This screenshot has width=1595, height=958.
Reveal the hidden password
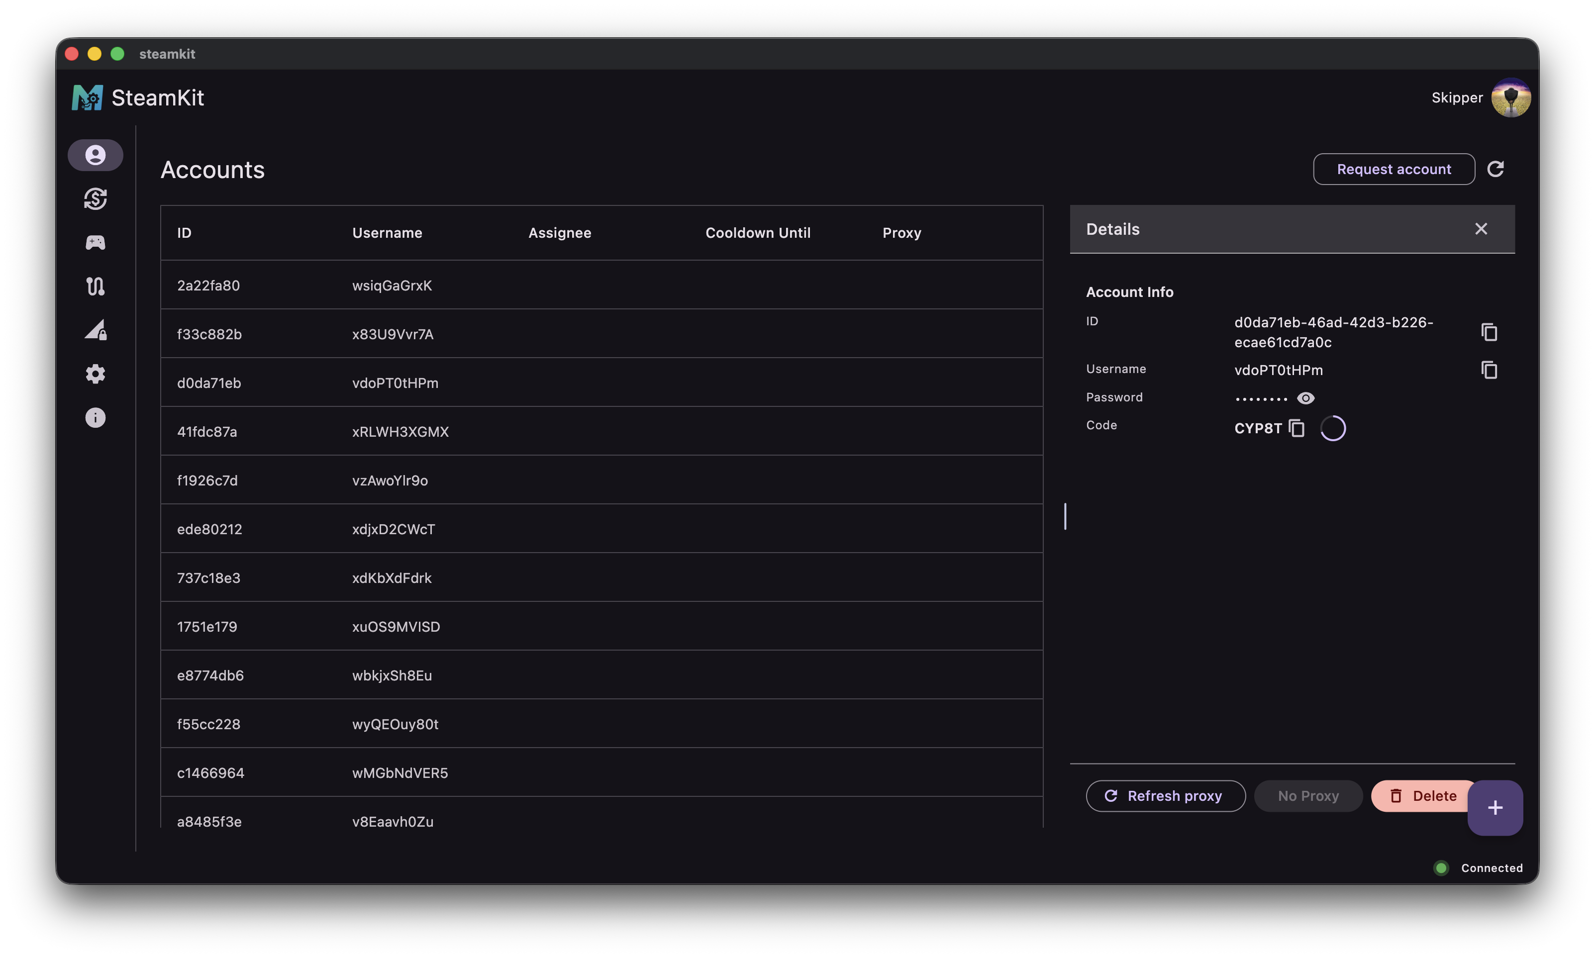(1306, 397)
